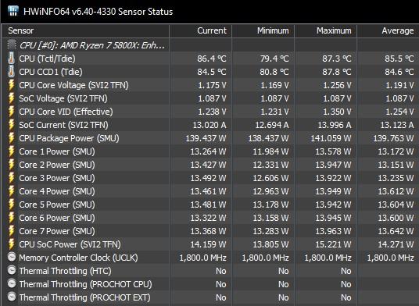Click lightning icon of SoC Voltage row
Image resolution: width=419 pixels, height=306 pixels.
coord(11,98)
